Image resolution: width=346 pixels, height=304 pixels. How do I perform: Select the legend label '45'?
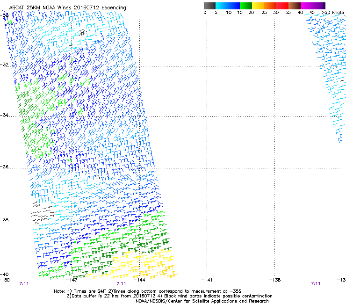pos(312,13)
